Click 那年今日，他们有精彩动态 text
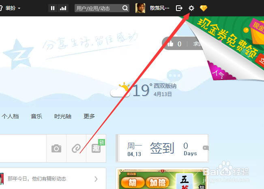Viewport: 264px width, 189px height. [37, 179]
